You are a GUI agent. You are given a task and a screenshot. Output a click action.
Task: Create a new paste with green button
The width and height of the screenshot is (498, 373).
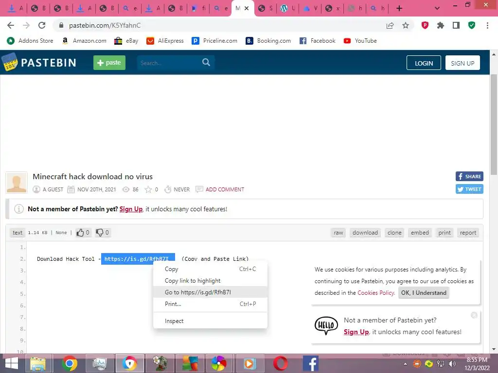(109, 63)
